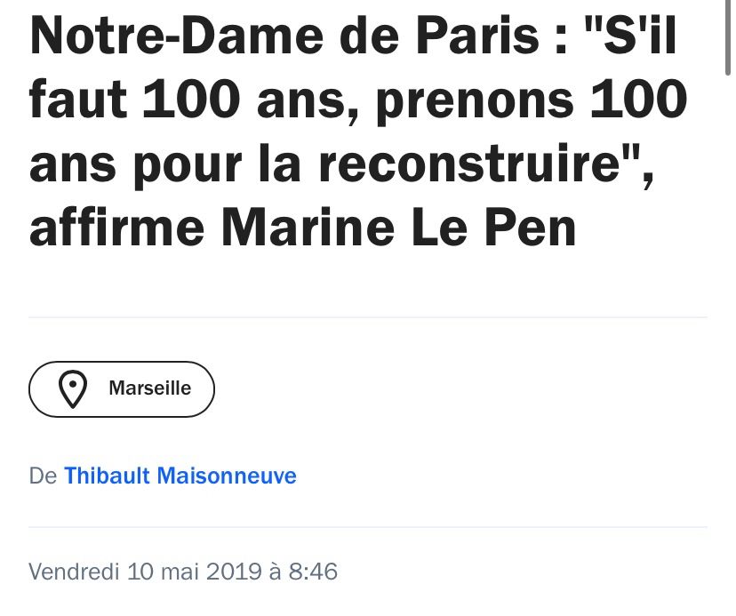Click "ans pour la" in the headline
Viewport: 736px width, 616px height.
tap(165, 165)
